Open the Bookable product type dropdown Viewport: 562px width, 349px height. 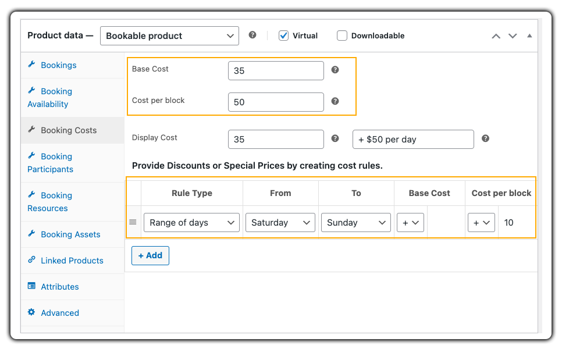click(169, 36)
